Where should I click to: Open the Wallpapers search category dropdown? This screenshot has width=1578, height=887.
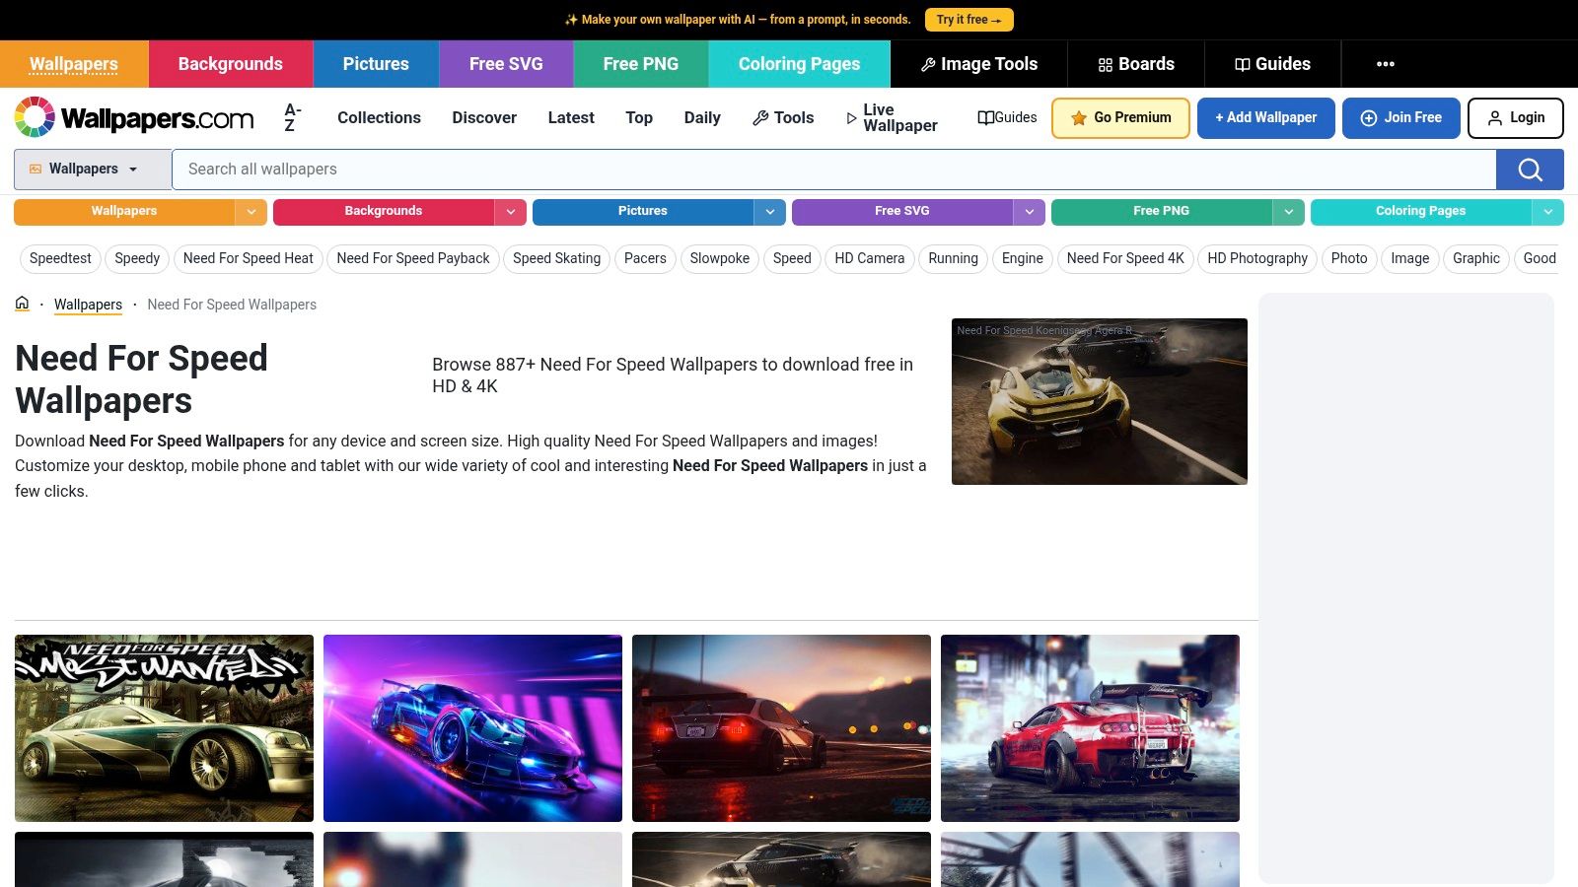click(93, 170)
